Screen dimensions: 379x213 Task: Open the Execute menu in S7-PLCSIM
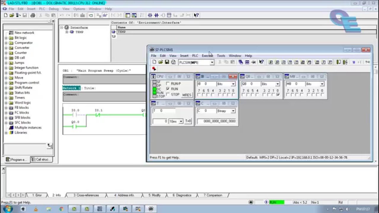(x=207, y=56)
